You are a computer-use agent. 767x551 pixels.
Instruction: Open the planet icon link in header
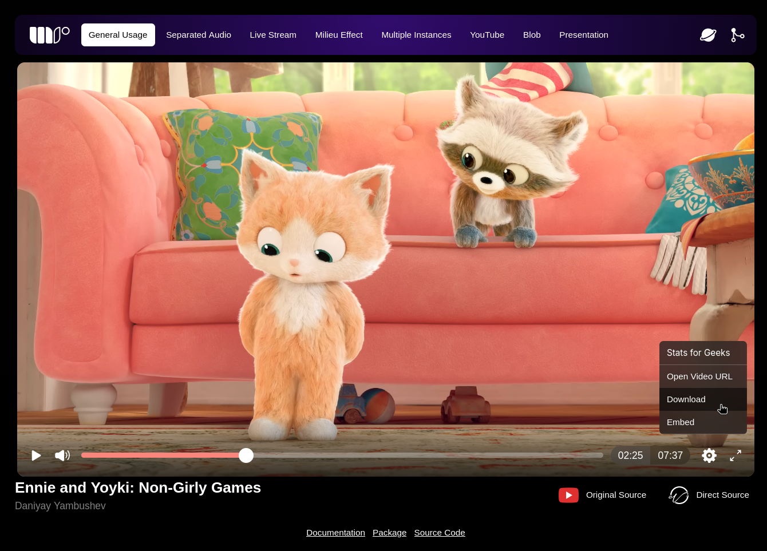(708, 35)
